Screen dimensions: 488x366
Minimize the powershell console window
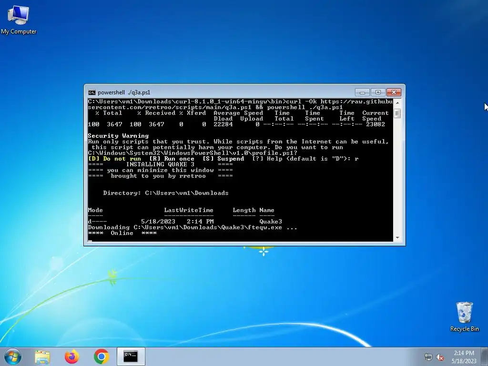pos(362,92)
